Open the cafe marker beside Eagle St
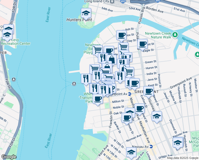This screenshot has width=199, height=160. coord(142,44)
